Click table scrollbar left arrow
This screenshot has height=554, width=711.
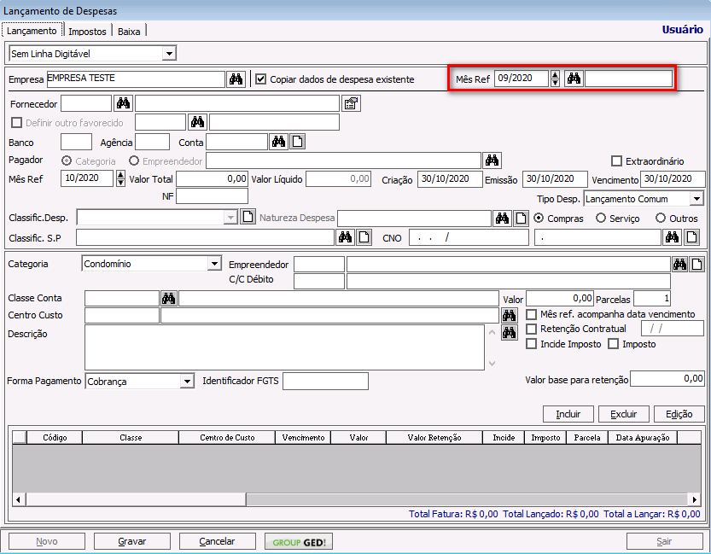click(x=18, y=499)
